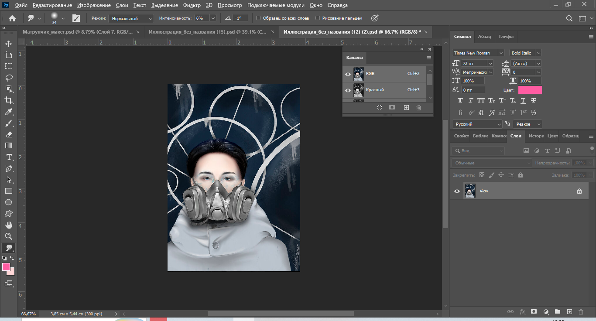Click the font size 72 пт field
596x321 pixels.
click(x=474, y=63)
